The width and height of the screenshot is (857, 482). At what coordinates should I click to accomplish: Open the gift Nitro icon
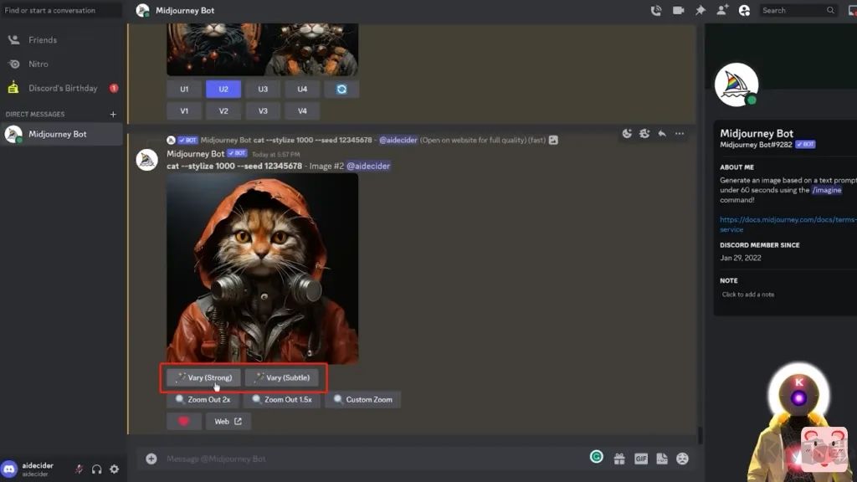pyautogui.click(x=619, y=459)
